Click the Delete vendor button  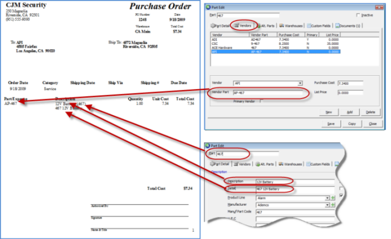[x=370, y=112]
